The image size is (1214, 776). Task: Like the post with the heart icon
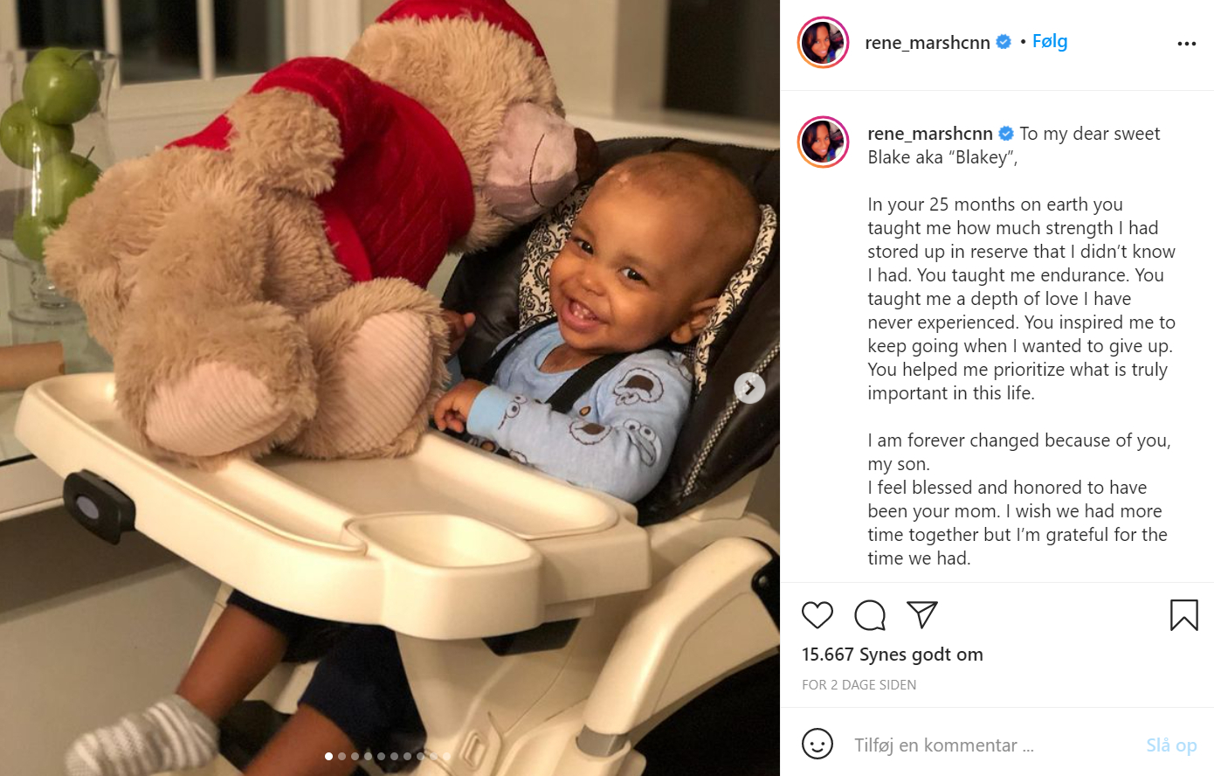point(817,615)
